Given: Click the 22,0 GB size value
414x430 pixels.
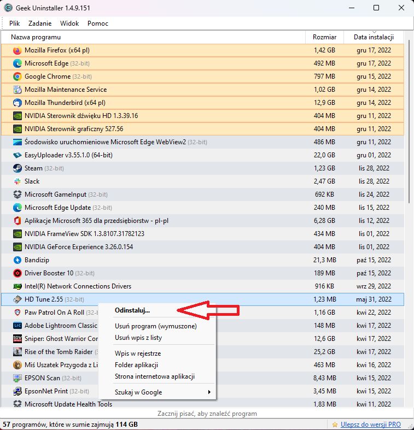Looking at the screenshot, I should 324,155.
